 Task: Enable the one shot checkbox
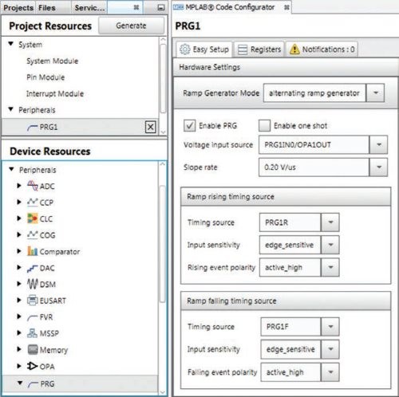(264, 125)
